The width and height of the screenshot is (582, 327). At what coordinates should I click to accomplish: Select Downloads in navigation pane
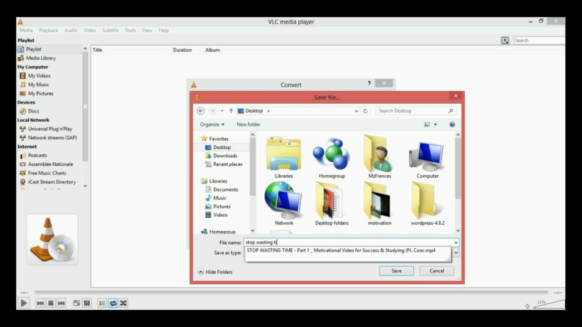click(x=225, y=156)
